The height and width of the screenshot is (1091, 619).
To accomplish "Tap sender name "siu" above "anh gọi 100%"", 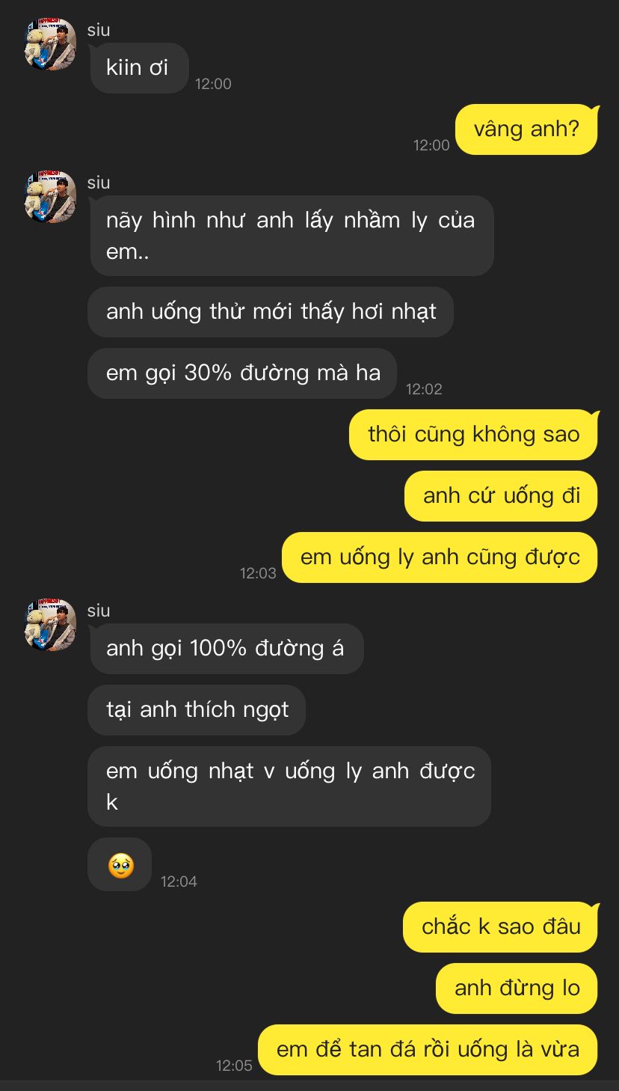I will click(99, 611).
